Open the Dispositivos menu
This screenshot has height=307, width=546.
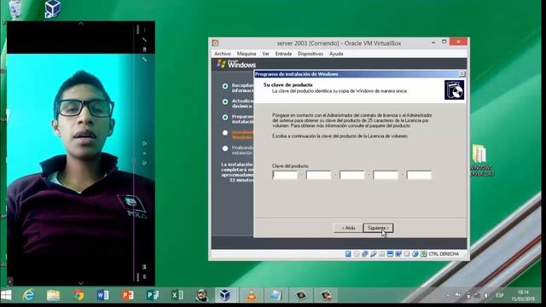(x=311, y=54)
